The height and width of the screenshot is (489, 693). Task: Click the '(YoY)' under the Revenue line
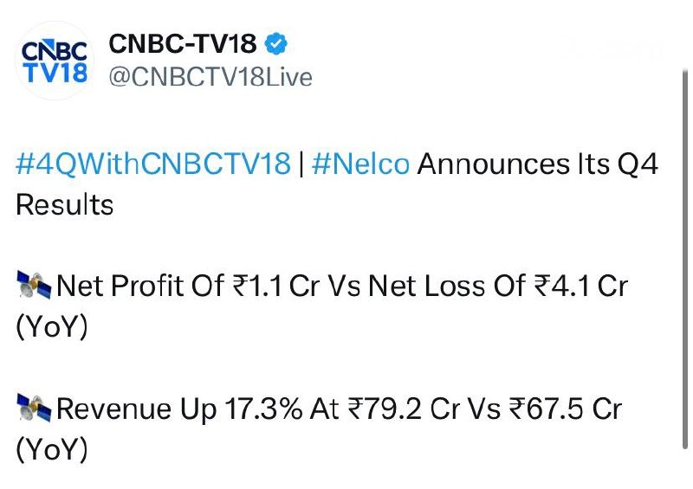[x=52, y=451]
